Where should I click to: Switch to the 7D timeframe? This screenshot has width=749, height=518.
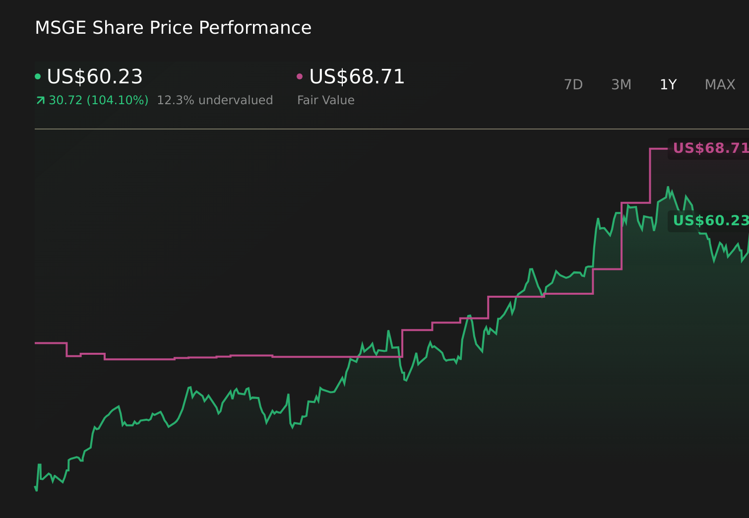point(573,84)
